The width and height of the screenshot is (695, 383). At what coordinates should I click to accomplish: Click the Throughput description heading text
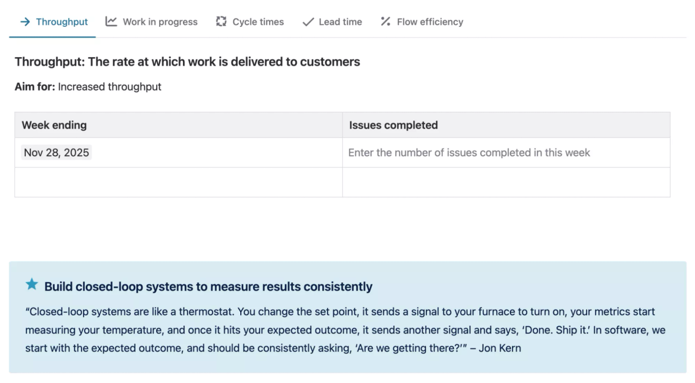coord(187,62)
